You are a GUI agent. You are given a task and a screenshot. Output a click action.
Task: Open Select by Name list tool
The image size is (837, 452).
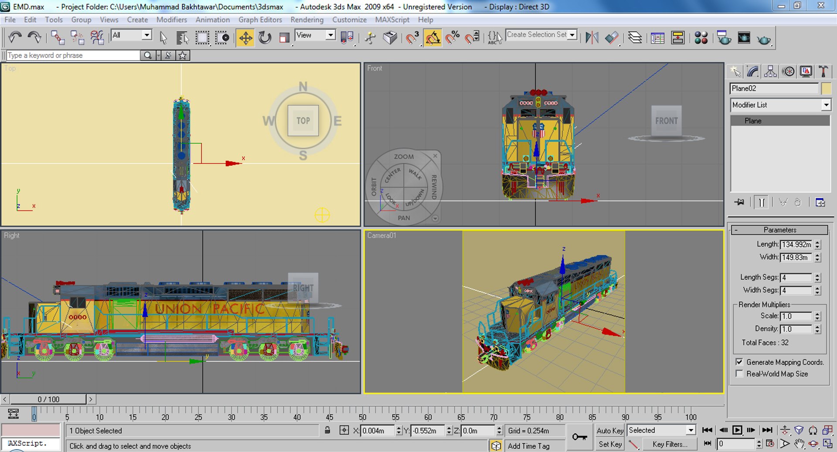[182, 38]
